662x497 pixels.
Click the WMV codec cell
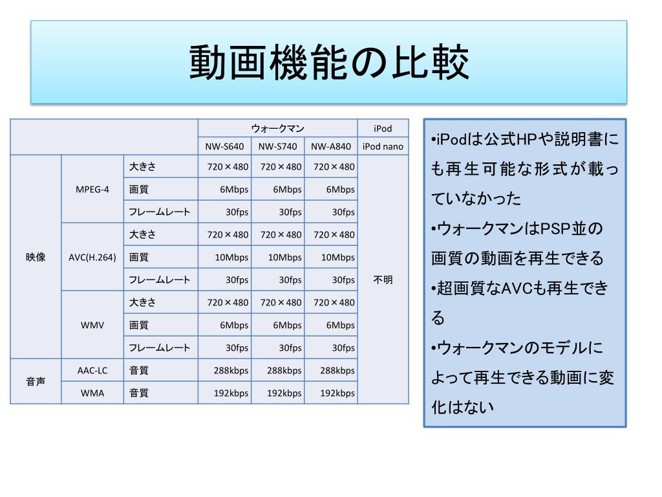click(x=92, y=325)
